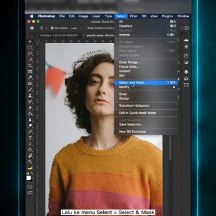Click the yellow banana icon in toolbar
The width and height of the screenshot is (216, 216).
point(30,168)
